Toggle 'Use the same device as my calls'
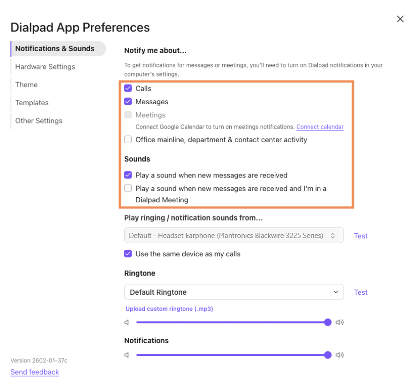Image resolution: width=414 pixels, height=391 pixels. pos(128,253)
